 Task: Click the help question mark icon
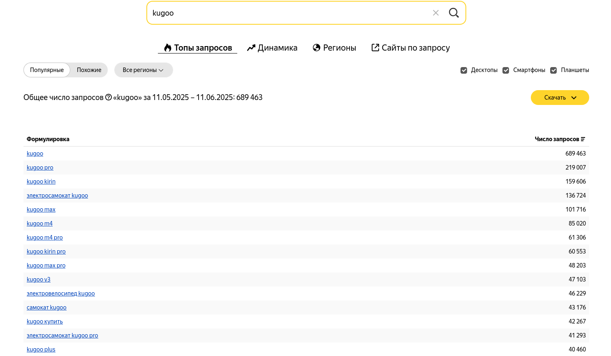coord(109,98)
